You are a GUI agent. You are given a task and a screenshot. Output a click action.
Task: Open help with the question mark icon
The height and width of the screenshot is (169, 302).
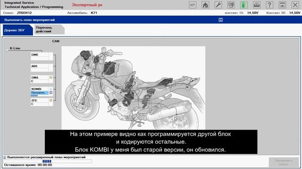coord(269,5)
